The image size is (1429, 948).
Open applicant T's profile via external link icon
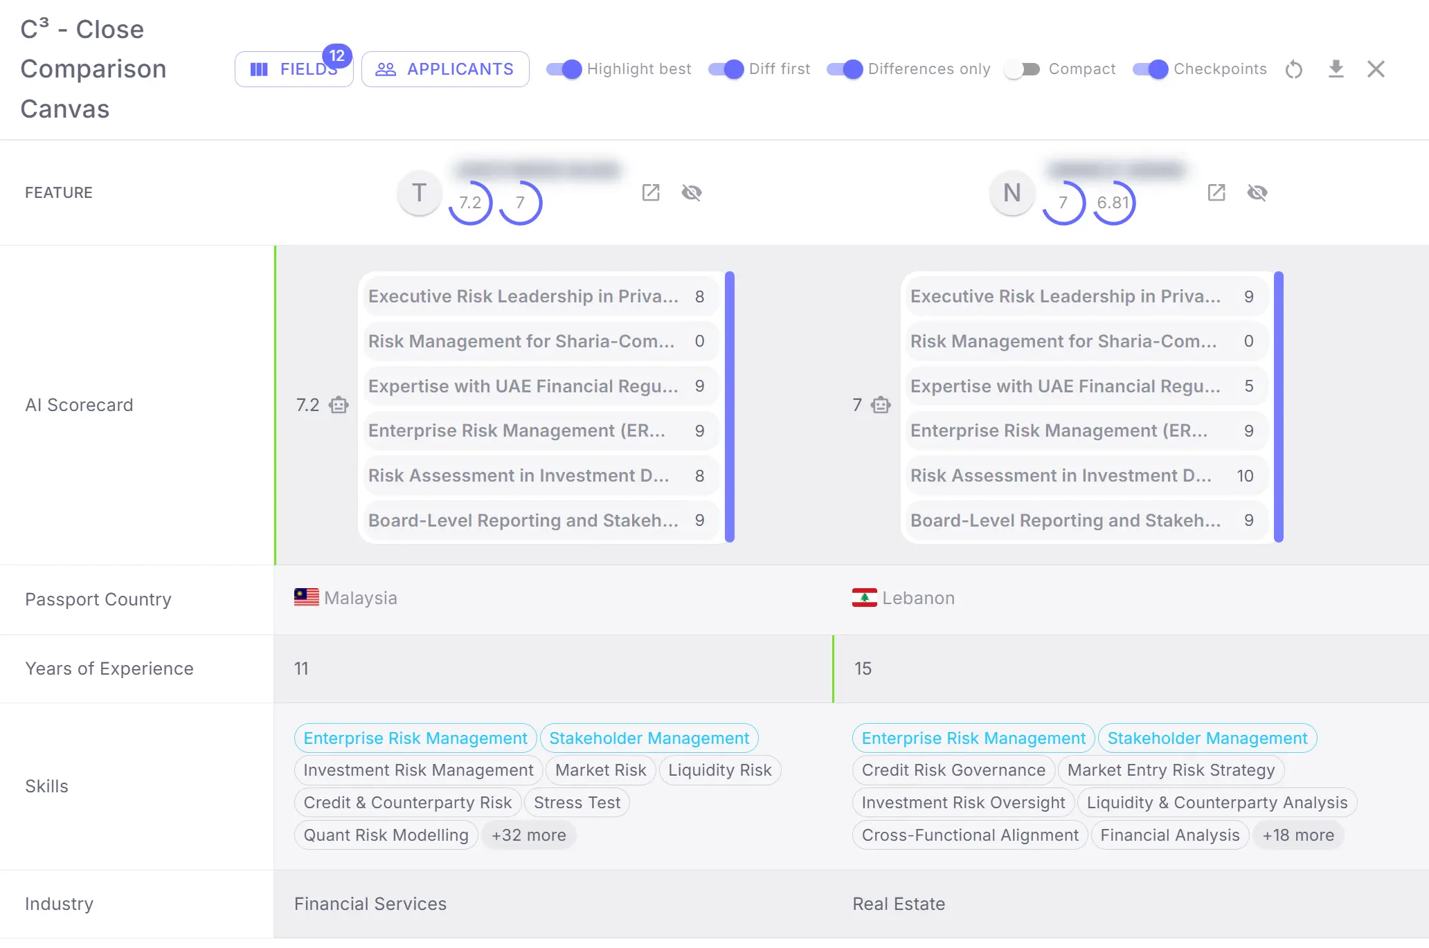[x=650, y=193]
